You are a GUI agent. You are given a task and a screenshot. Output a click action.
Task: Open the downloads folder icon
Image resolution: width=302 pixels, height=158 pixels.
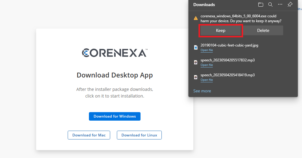(x=261, y=5)
